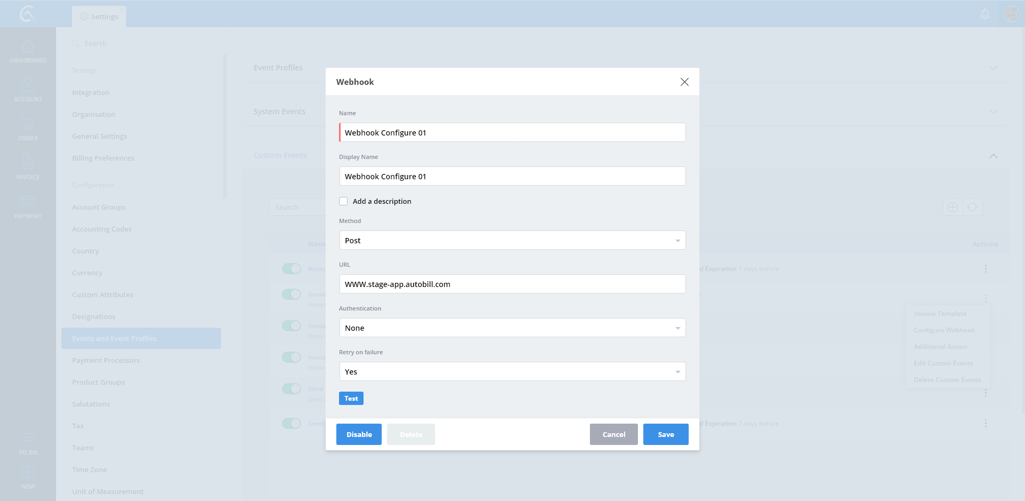Save the webhook configuration
The width and height of the screenshot is (1025, 501).
(x=665, y=434)
